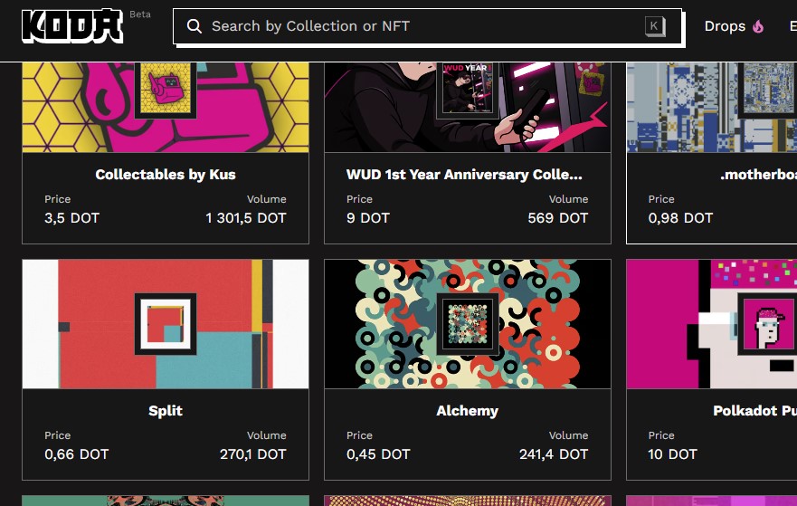The image size is (797, 506).
Task: Click the 3,5 DOT price value
Action: (71, 218)
